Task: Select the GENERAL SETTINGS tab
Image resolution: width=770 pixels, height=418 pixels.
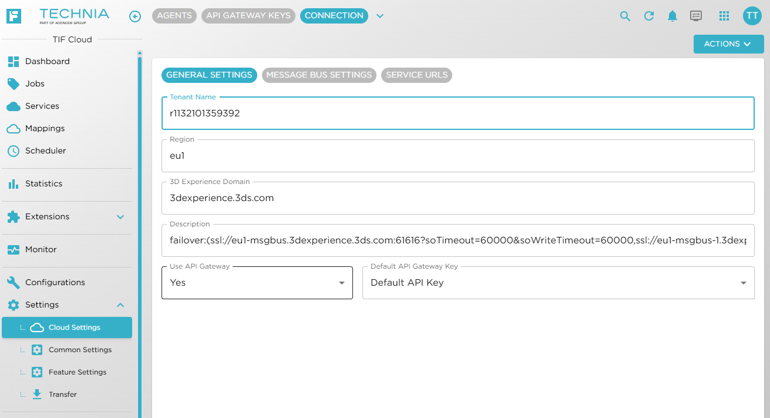Action: 209,75
